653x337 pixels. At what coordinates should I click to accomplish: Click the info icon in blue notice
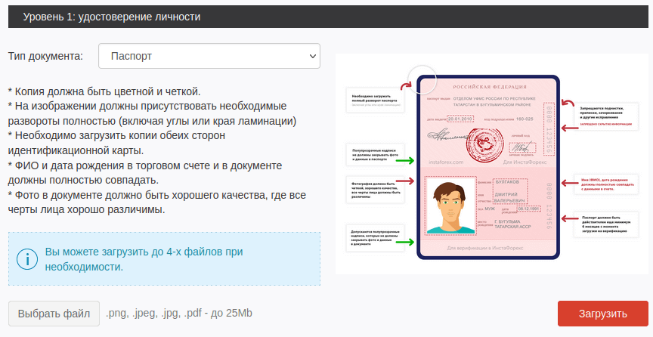point(26,259)
